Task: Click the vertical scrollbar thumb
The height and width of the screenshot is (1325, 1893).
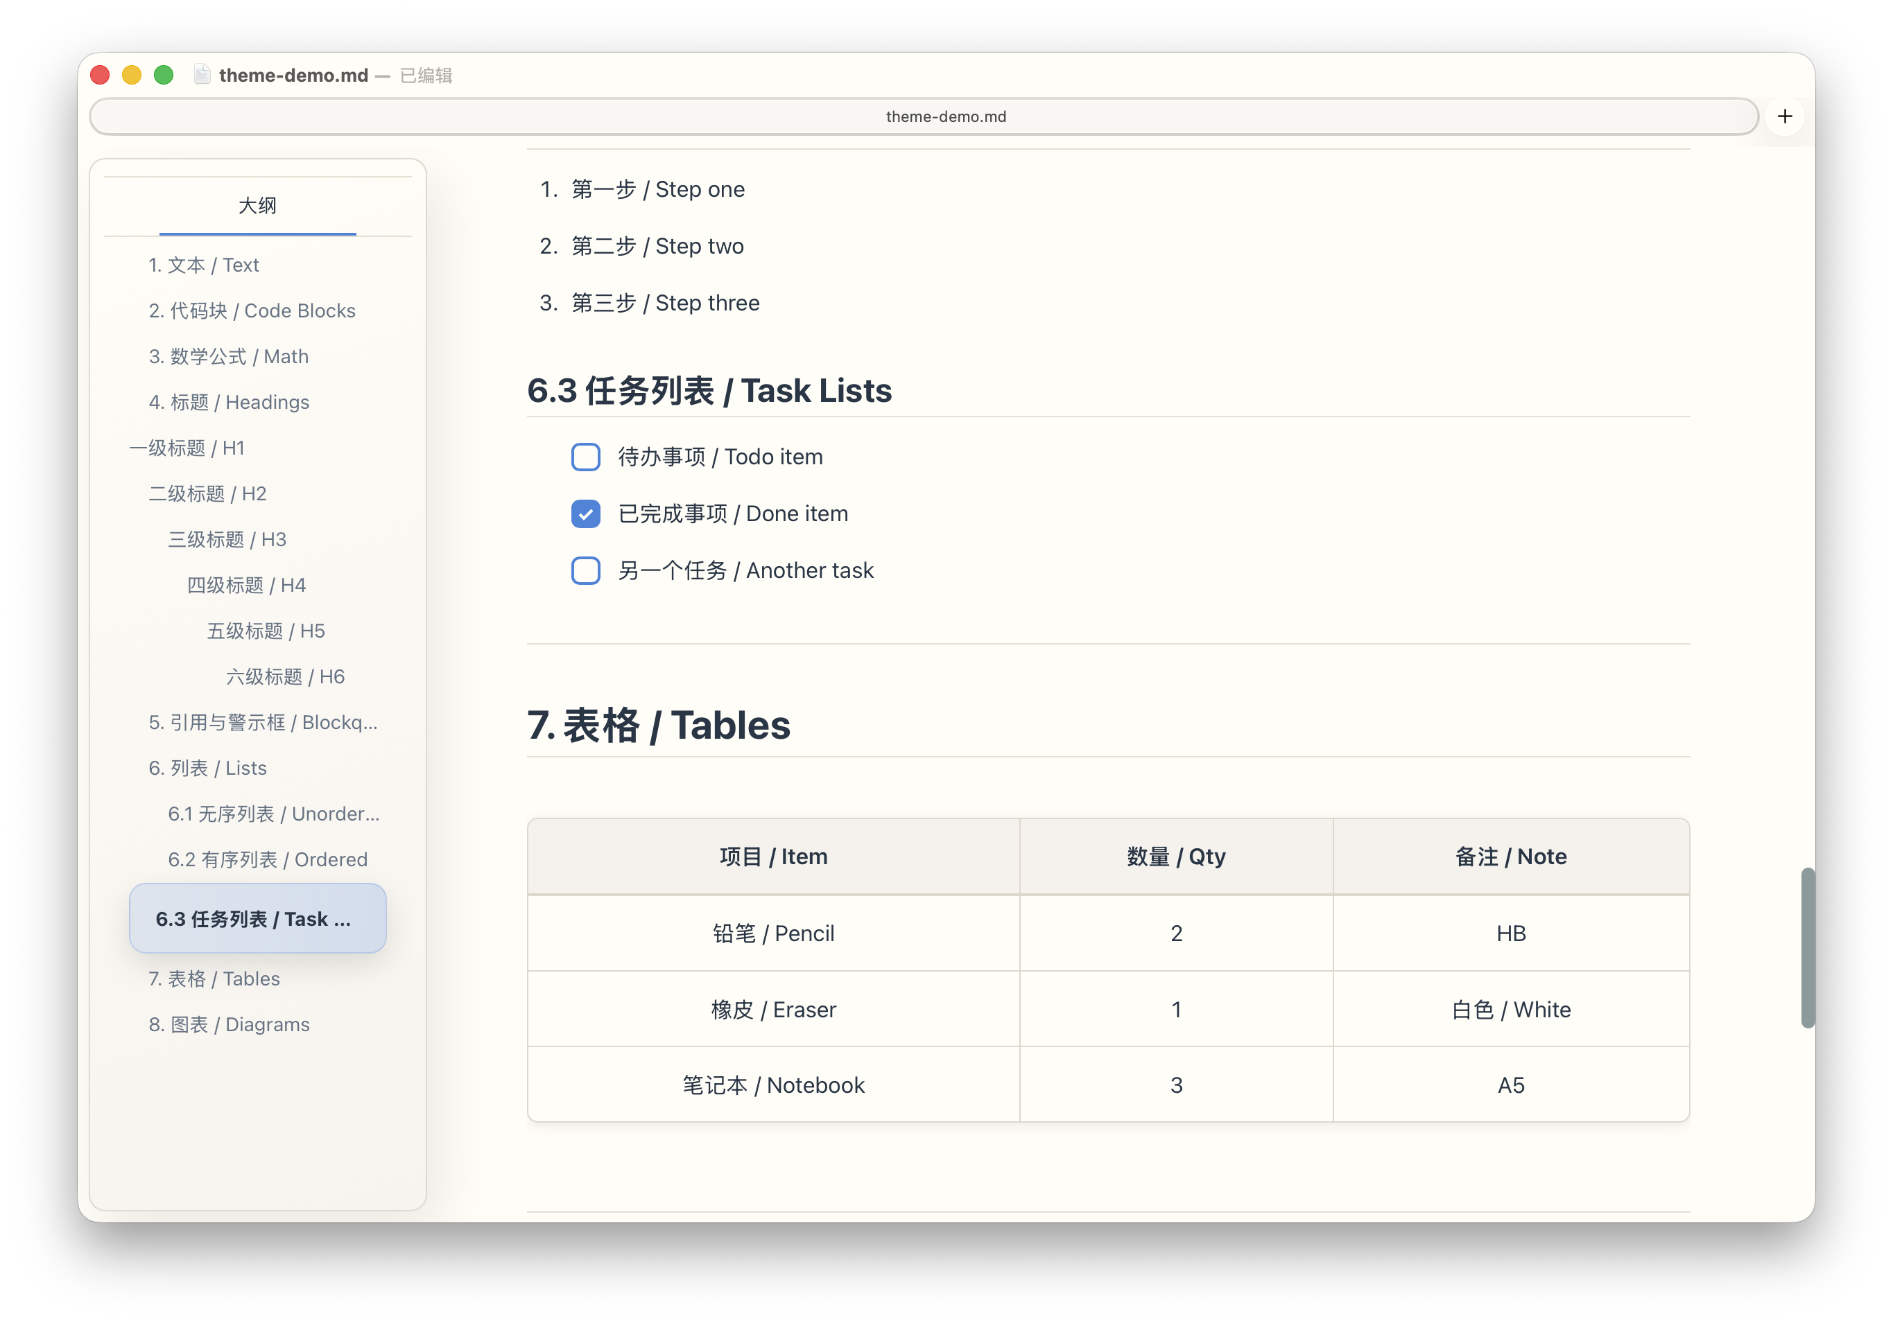Action: click(x=1807, y=947)
